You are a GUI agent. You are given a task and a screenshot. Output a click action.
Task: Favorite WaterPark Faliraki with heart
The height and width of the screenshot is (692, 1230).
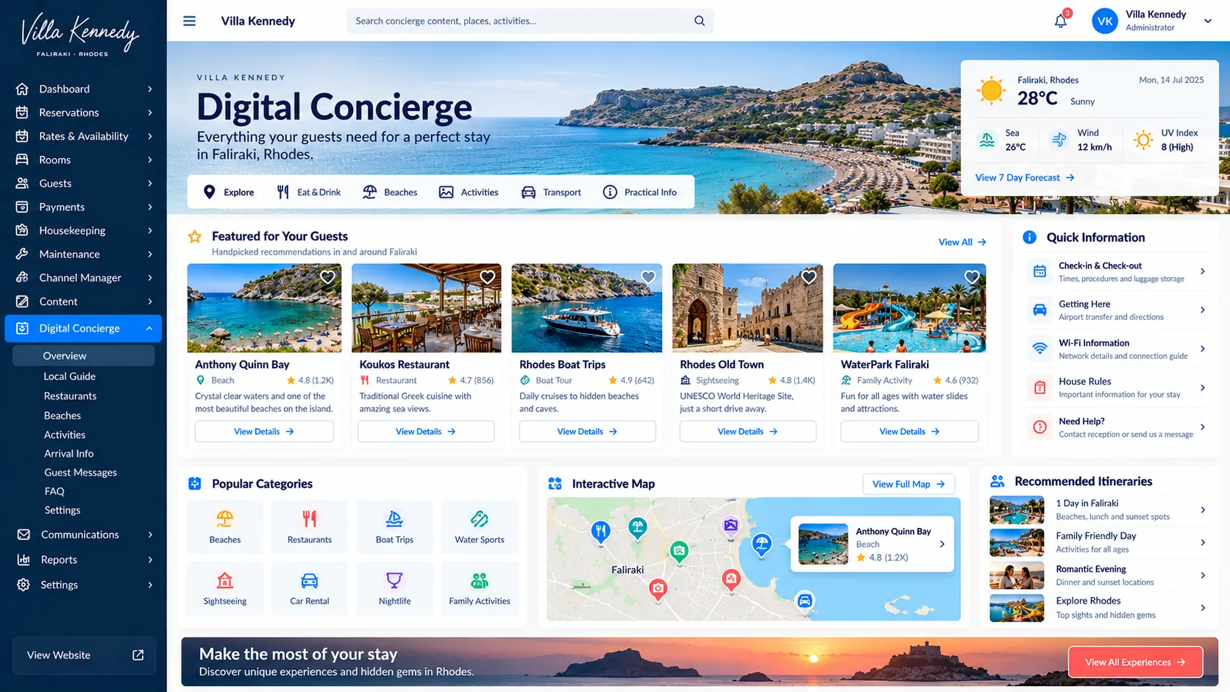tap(972, 277)
